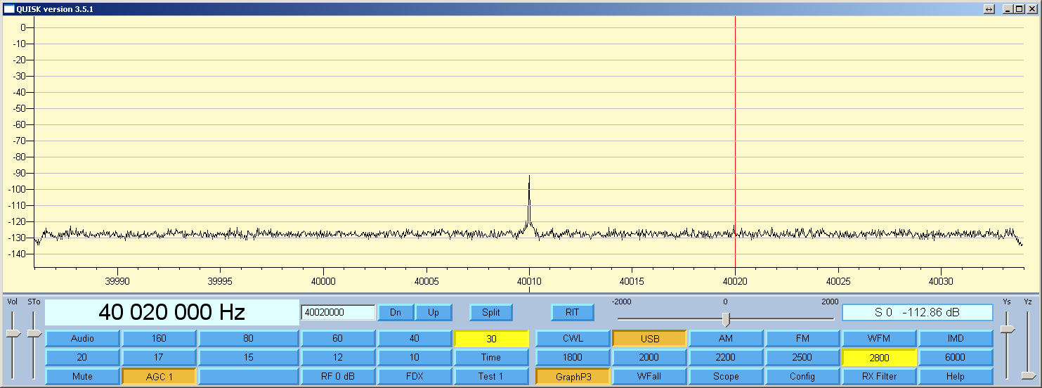The height and width of the screenshot is (388, 1042).
Task: Open the Config screen
Action: coord(802,376)
